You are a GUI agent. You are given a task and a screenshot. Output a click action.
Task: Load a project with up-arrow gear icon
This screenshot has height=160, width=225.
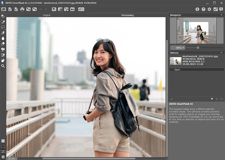tap(28, 9)
